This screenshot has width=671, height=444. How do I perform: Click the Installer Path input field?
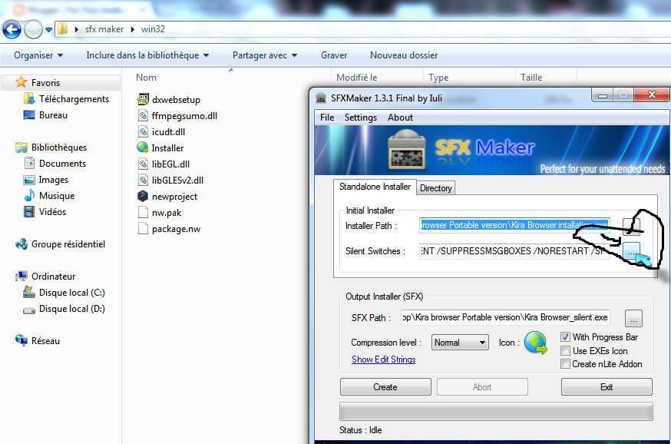pyautogui.click(x=514, y=225)
